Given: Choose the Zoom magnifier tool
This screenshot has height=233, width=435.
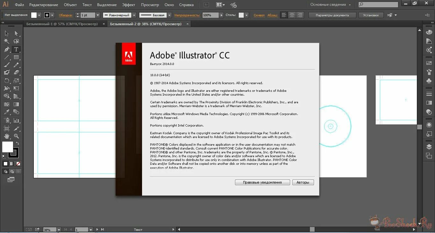Looking at the screenshot, I should 16,136.
